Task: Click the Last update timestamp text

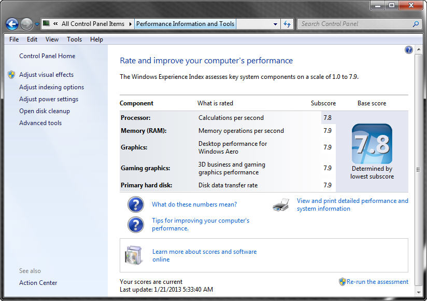Action: (x=166, y=290)
